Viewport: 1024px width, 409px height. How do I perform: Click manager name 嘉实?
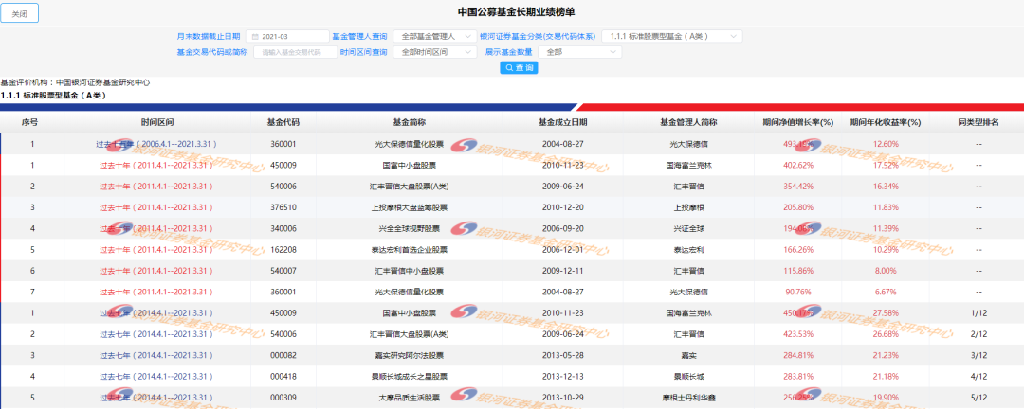pyautogui.click(x=689, y=356)
